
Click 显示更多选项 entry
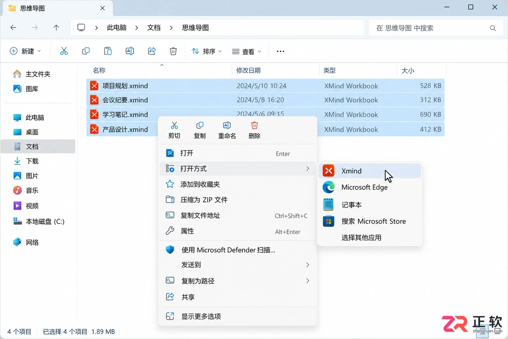click(237, 316)
